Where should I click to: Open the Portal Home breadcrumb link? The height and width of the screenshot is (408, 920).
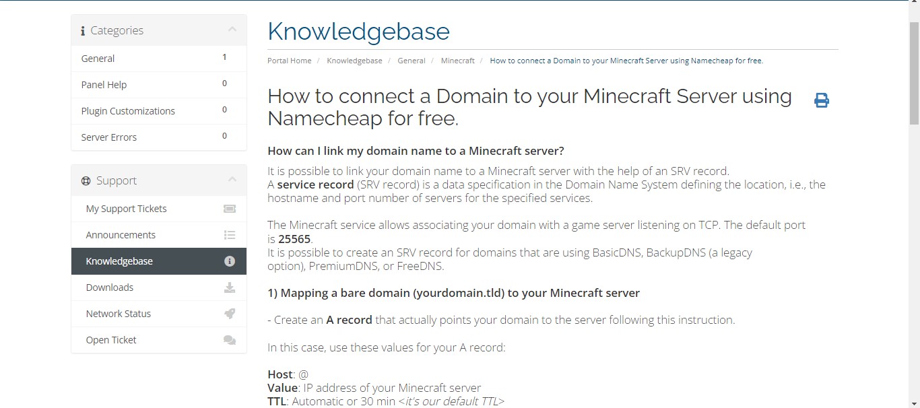[289, 60]
